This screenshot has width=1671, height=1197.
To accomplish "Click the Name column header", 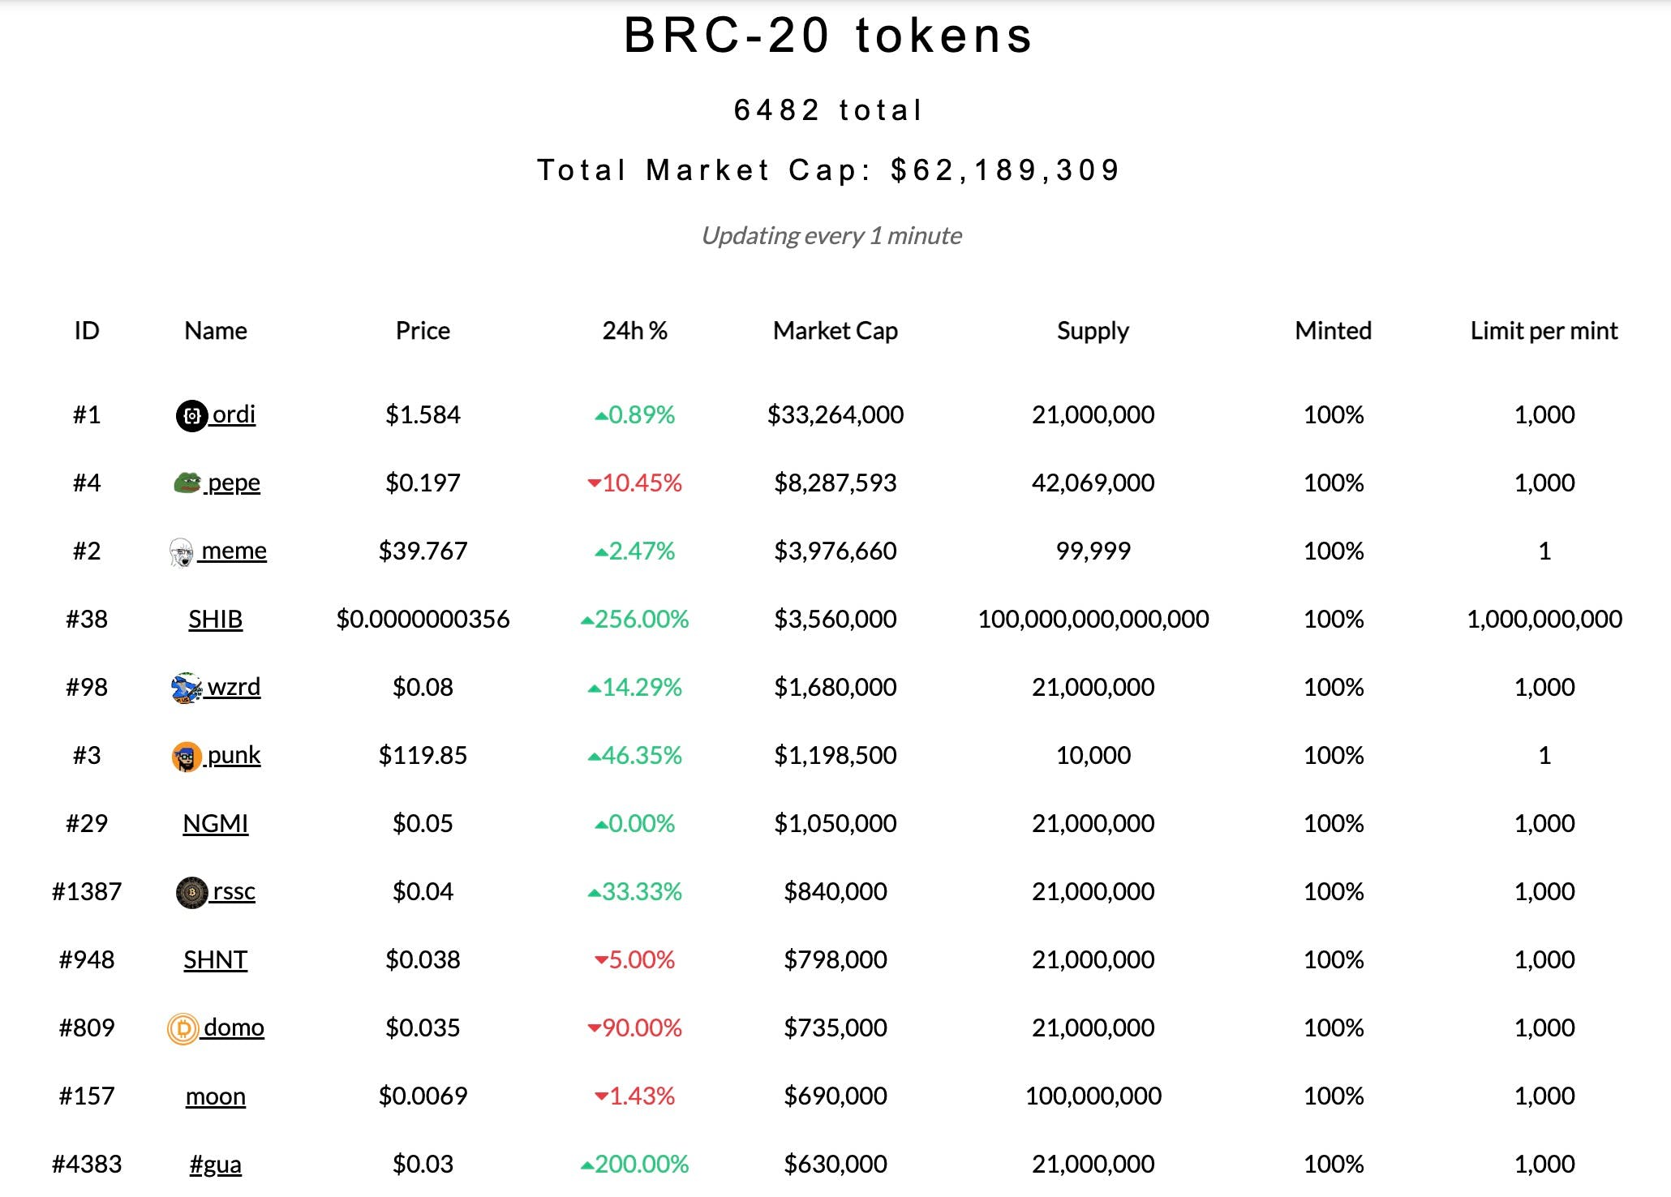I will pos(215,331).
